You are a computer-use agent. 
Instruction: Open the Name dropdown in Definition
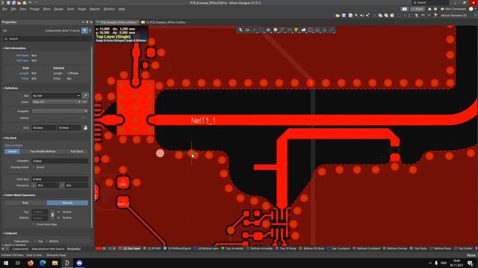tap(79, 102)
